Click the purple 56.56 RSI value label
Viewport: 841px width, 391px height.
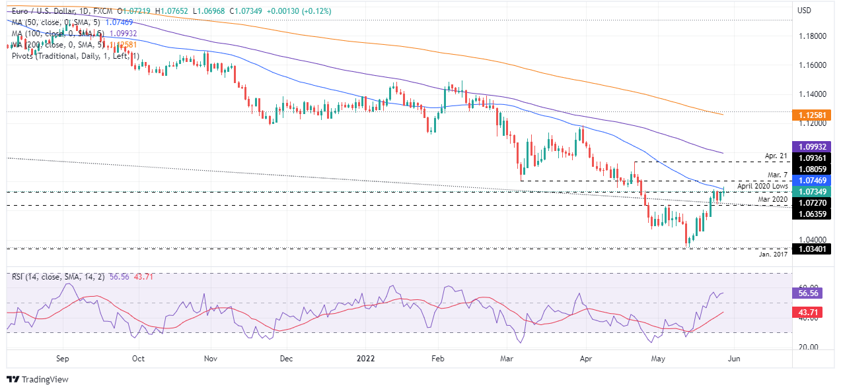(805, 293)
